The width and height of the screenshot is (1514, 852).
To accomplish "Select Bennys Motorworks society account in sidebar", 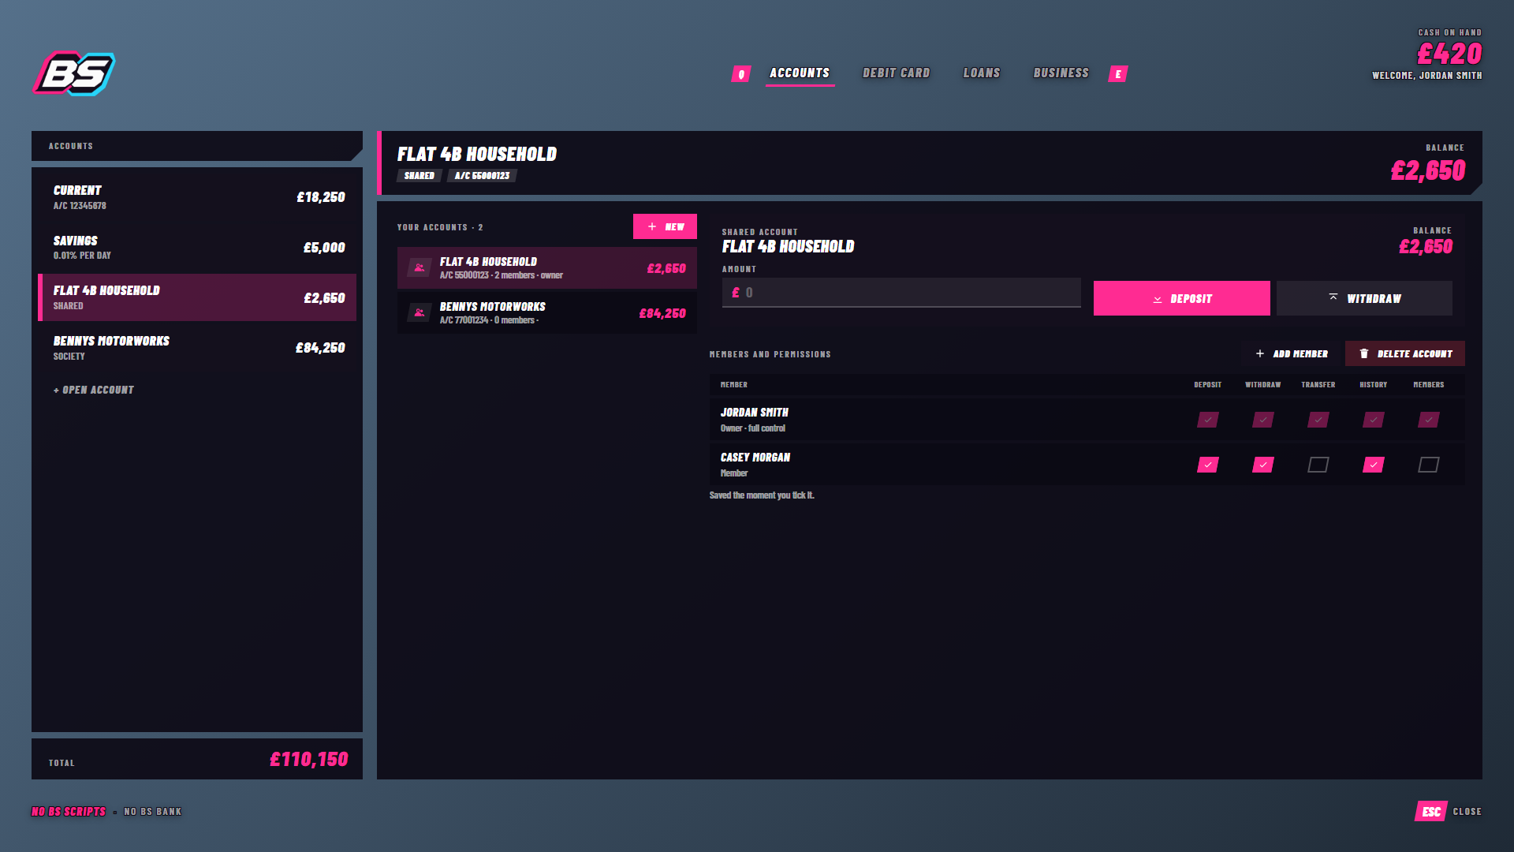I will point(197,348).
